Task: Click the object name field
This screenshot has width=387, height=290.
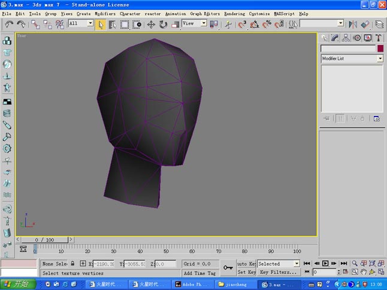Action: (x=348, y=48)
